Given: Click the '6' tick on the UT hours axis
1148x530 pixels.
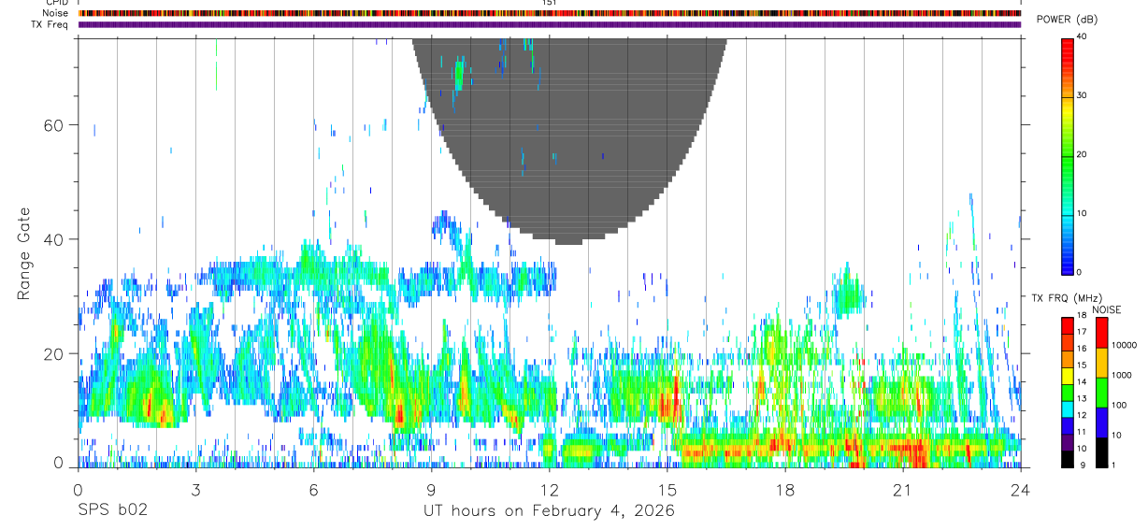Looking at the screenshot, I should 314,489.
